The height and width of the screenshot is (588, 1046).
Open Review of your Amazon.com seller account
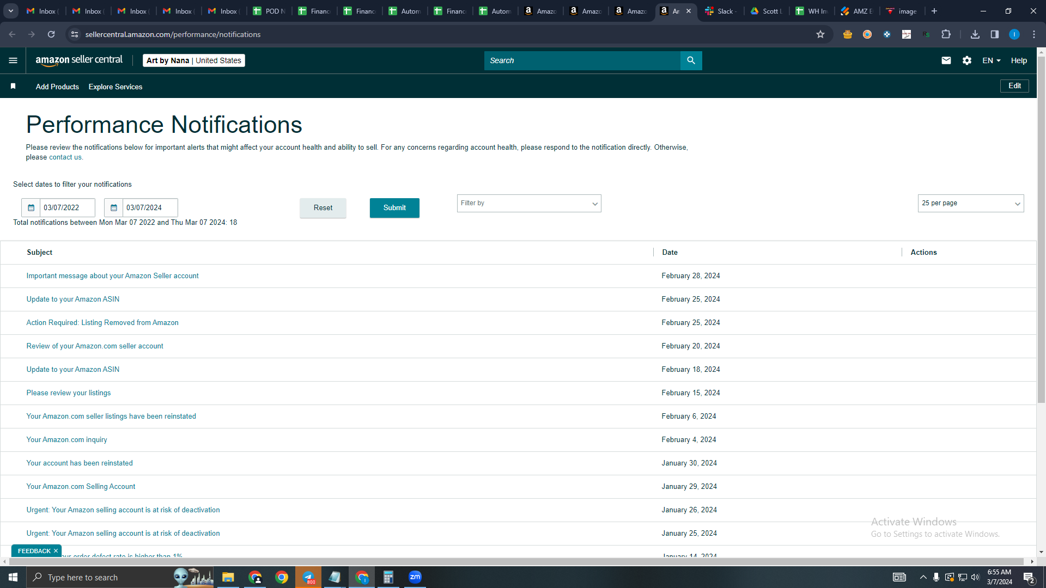95,346
